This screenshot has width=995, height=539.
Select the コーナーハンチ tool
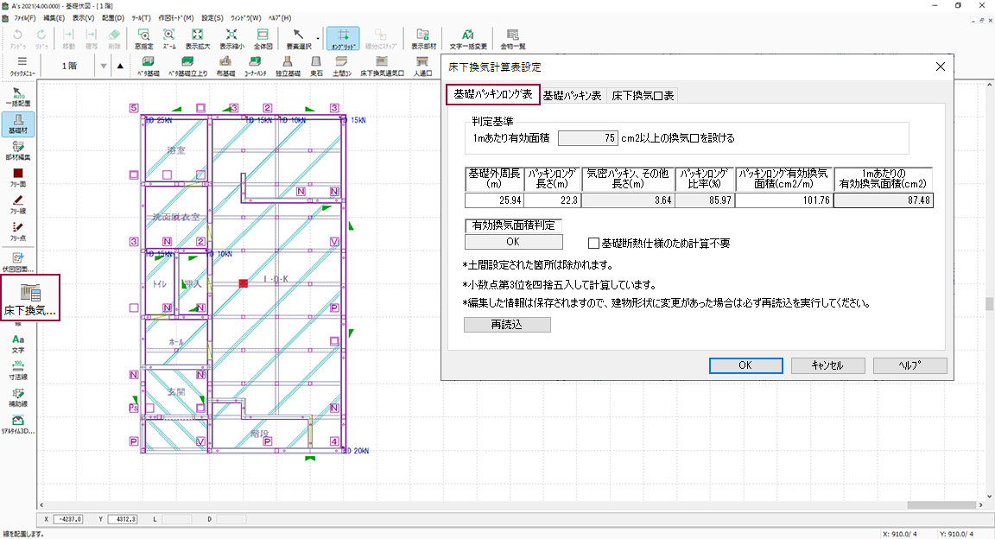point(255,66)
